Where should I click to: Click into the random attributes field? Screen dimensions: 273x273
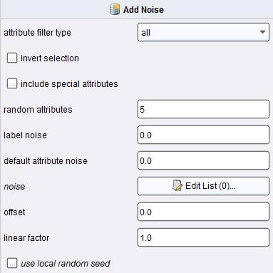203,109
